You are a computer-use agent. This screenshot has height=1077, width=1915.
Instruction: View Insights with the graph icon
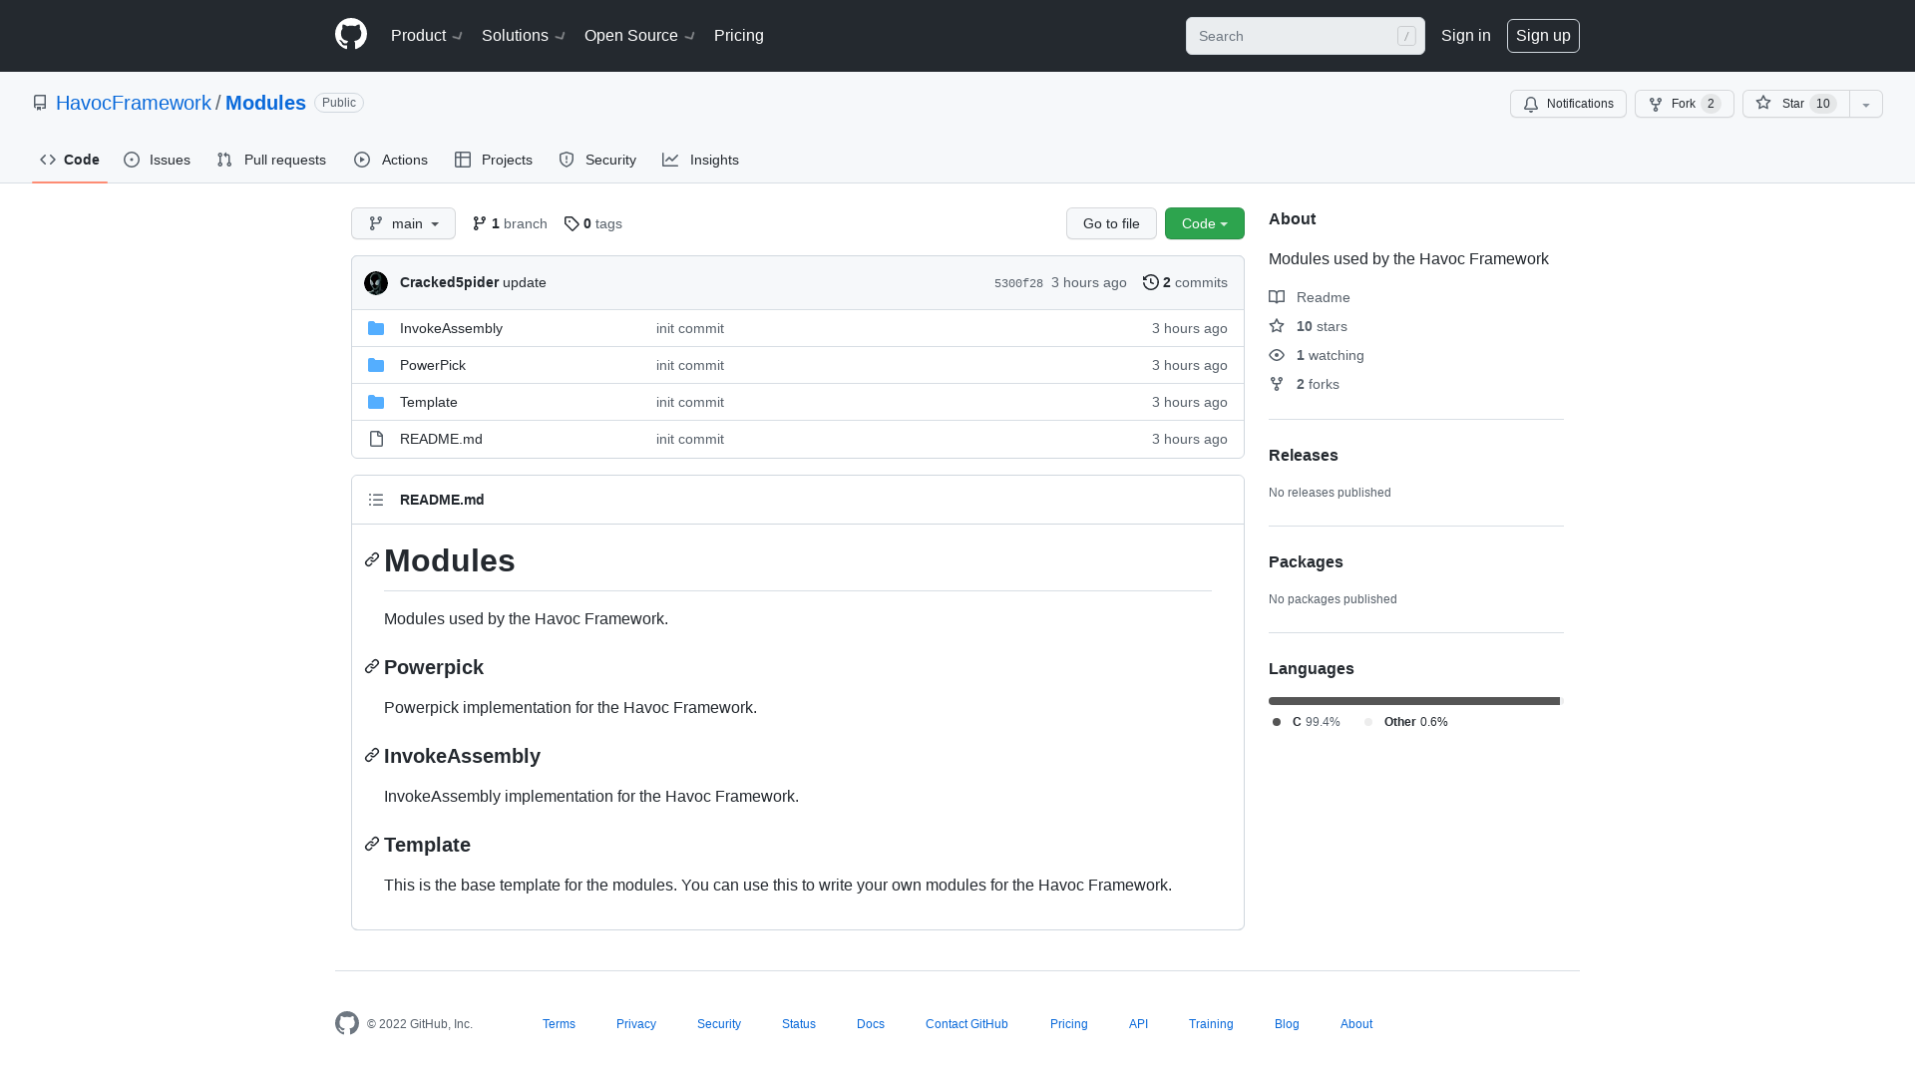(670, 160)
